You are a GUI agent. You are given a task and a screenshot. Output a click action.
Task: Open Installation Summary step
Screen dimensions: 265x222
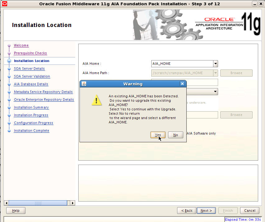[x=31, y=108]
